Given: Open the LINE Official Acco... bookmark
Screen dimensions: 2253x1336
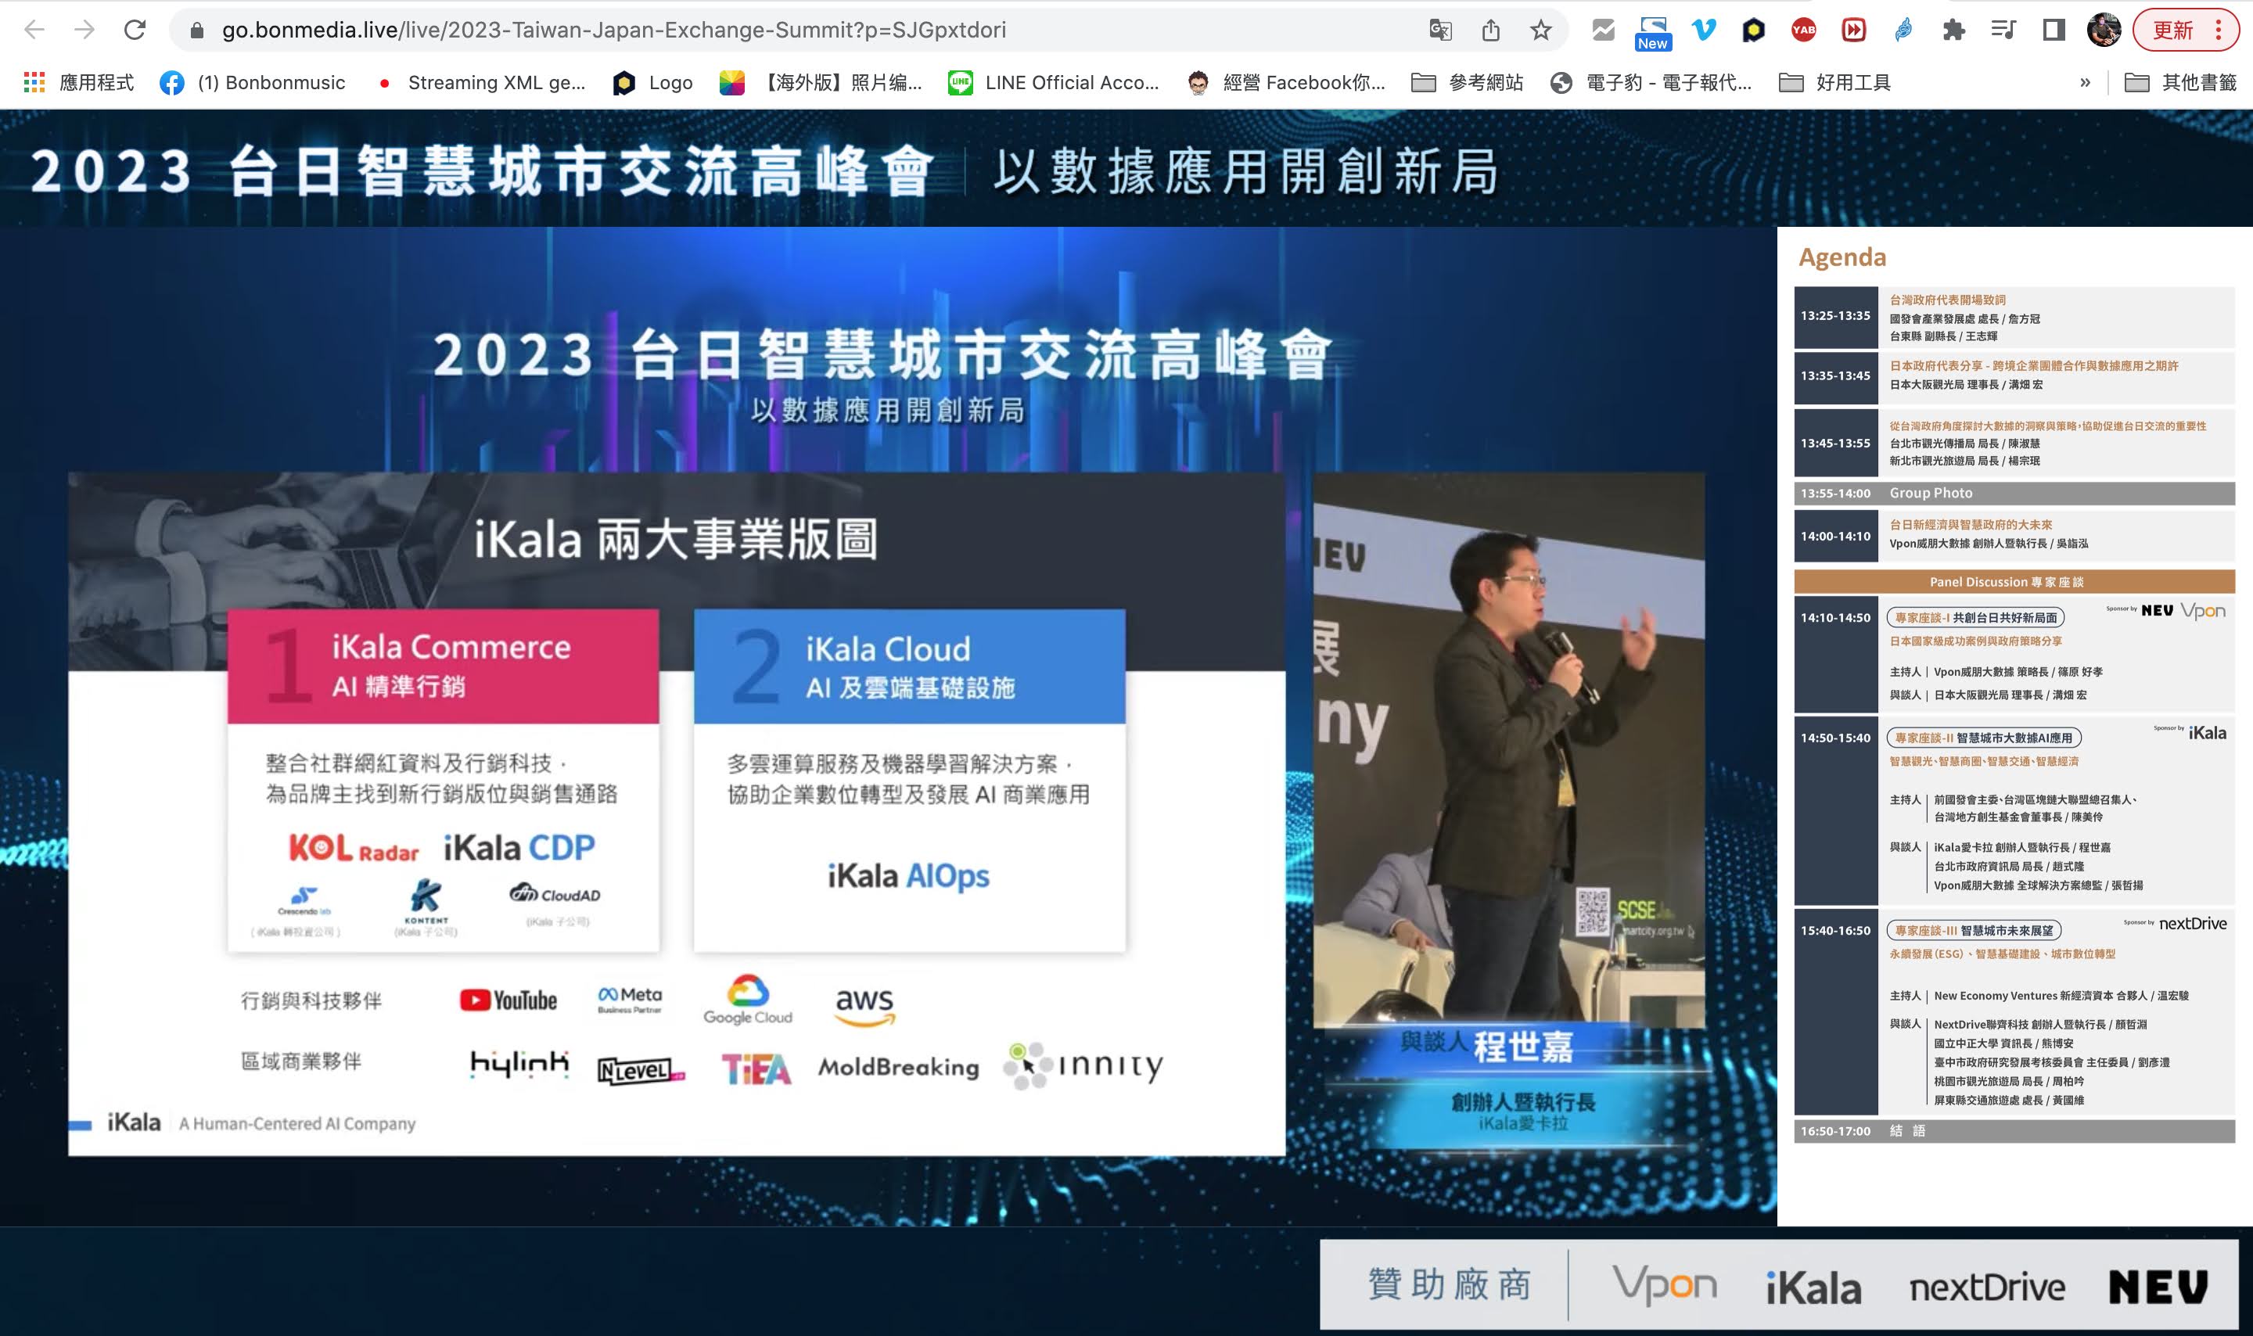Looking at the screenshot, I should [x=1054, y=83].
